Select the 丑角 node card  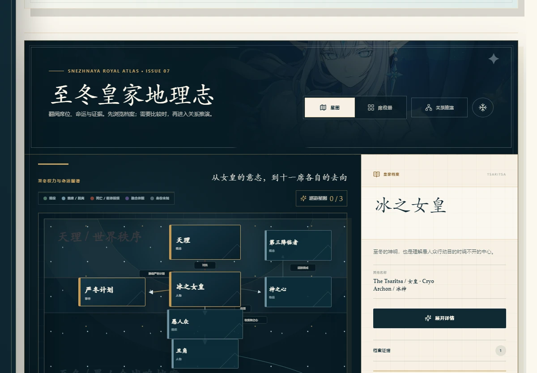(205, 354)
